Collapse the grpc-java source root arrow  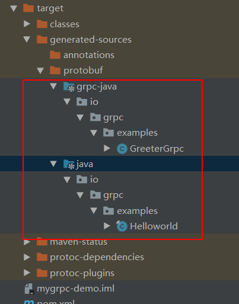tap(53, 86)
